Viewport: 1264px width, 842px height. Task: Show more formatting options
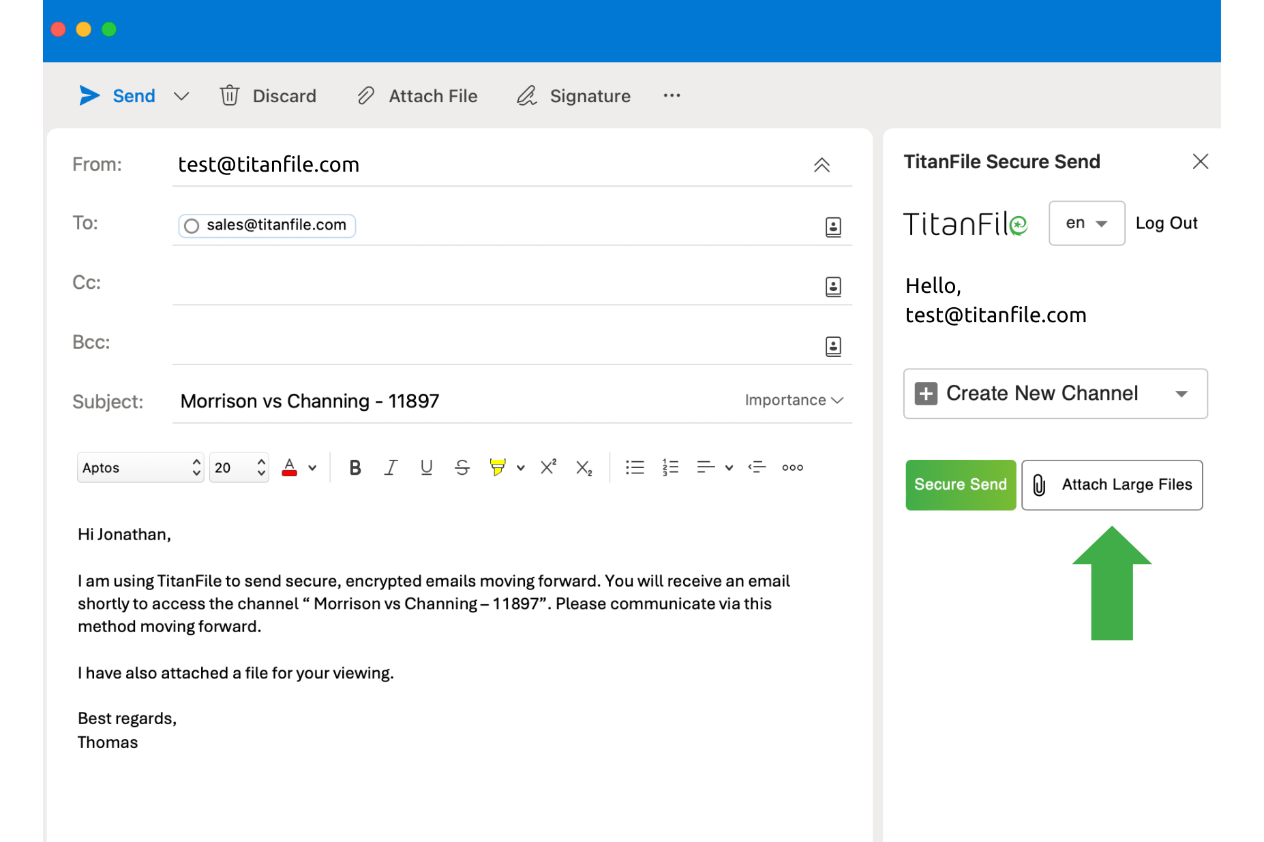pos(792,468)
